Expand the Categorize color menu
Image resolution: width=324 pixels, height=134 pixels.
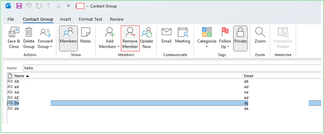pos(207,38)
